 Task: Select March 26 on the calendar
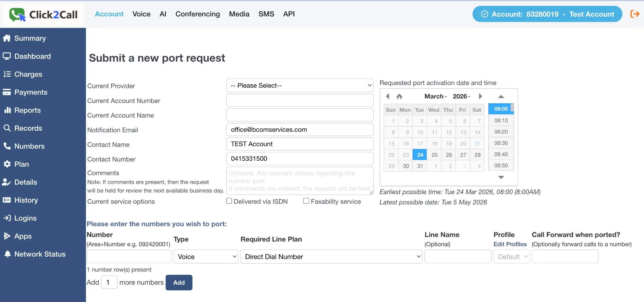click(448, 154)
